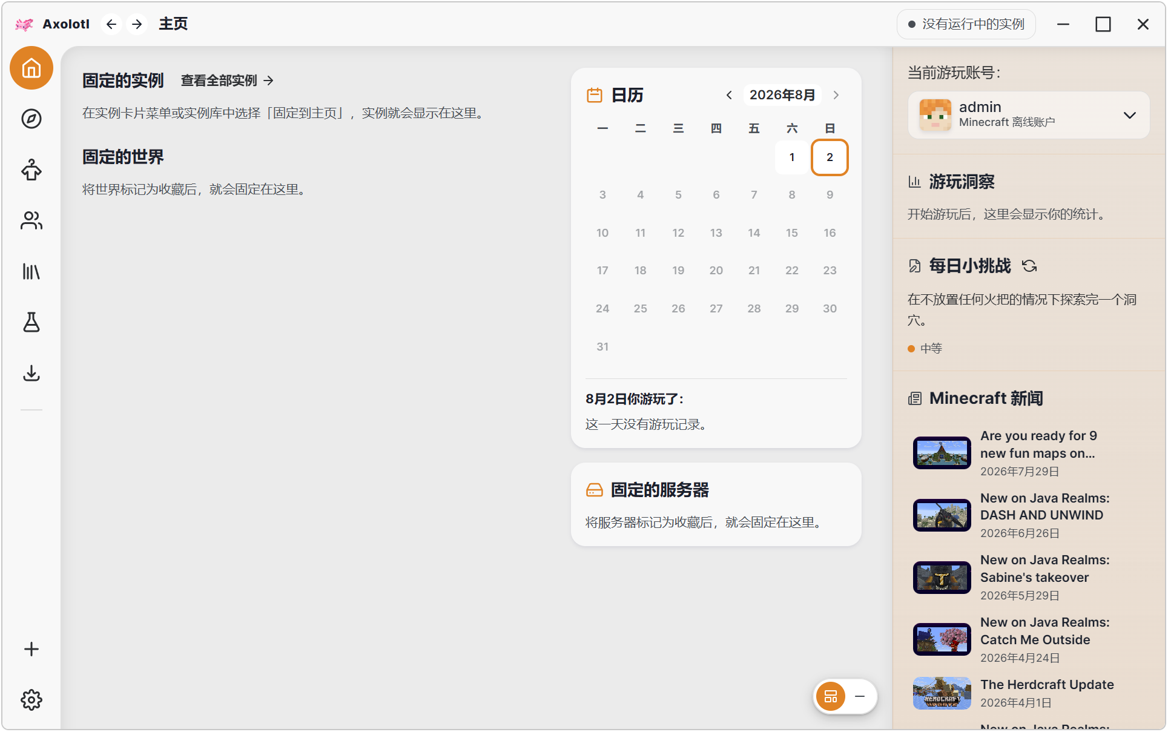Viewport: 1168px width, 732px height.
Task: Open the downloads tray icon
Action: point(31,373)
